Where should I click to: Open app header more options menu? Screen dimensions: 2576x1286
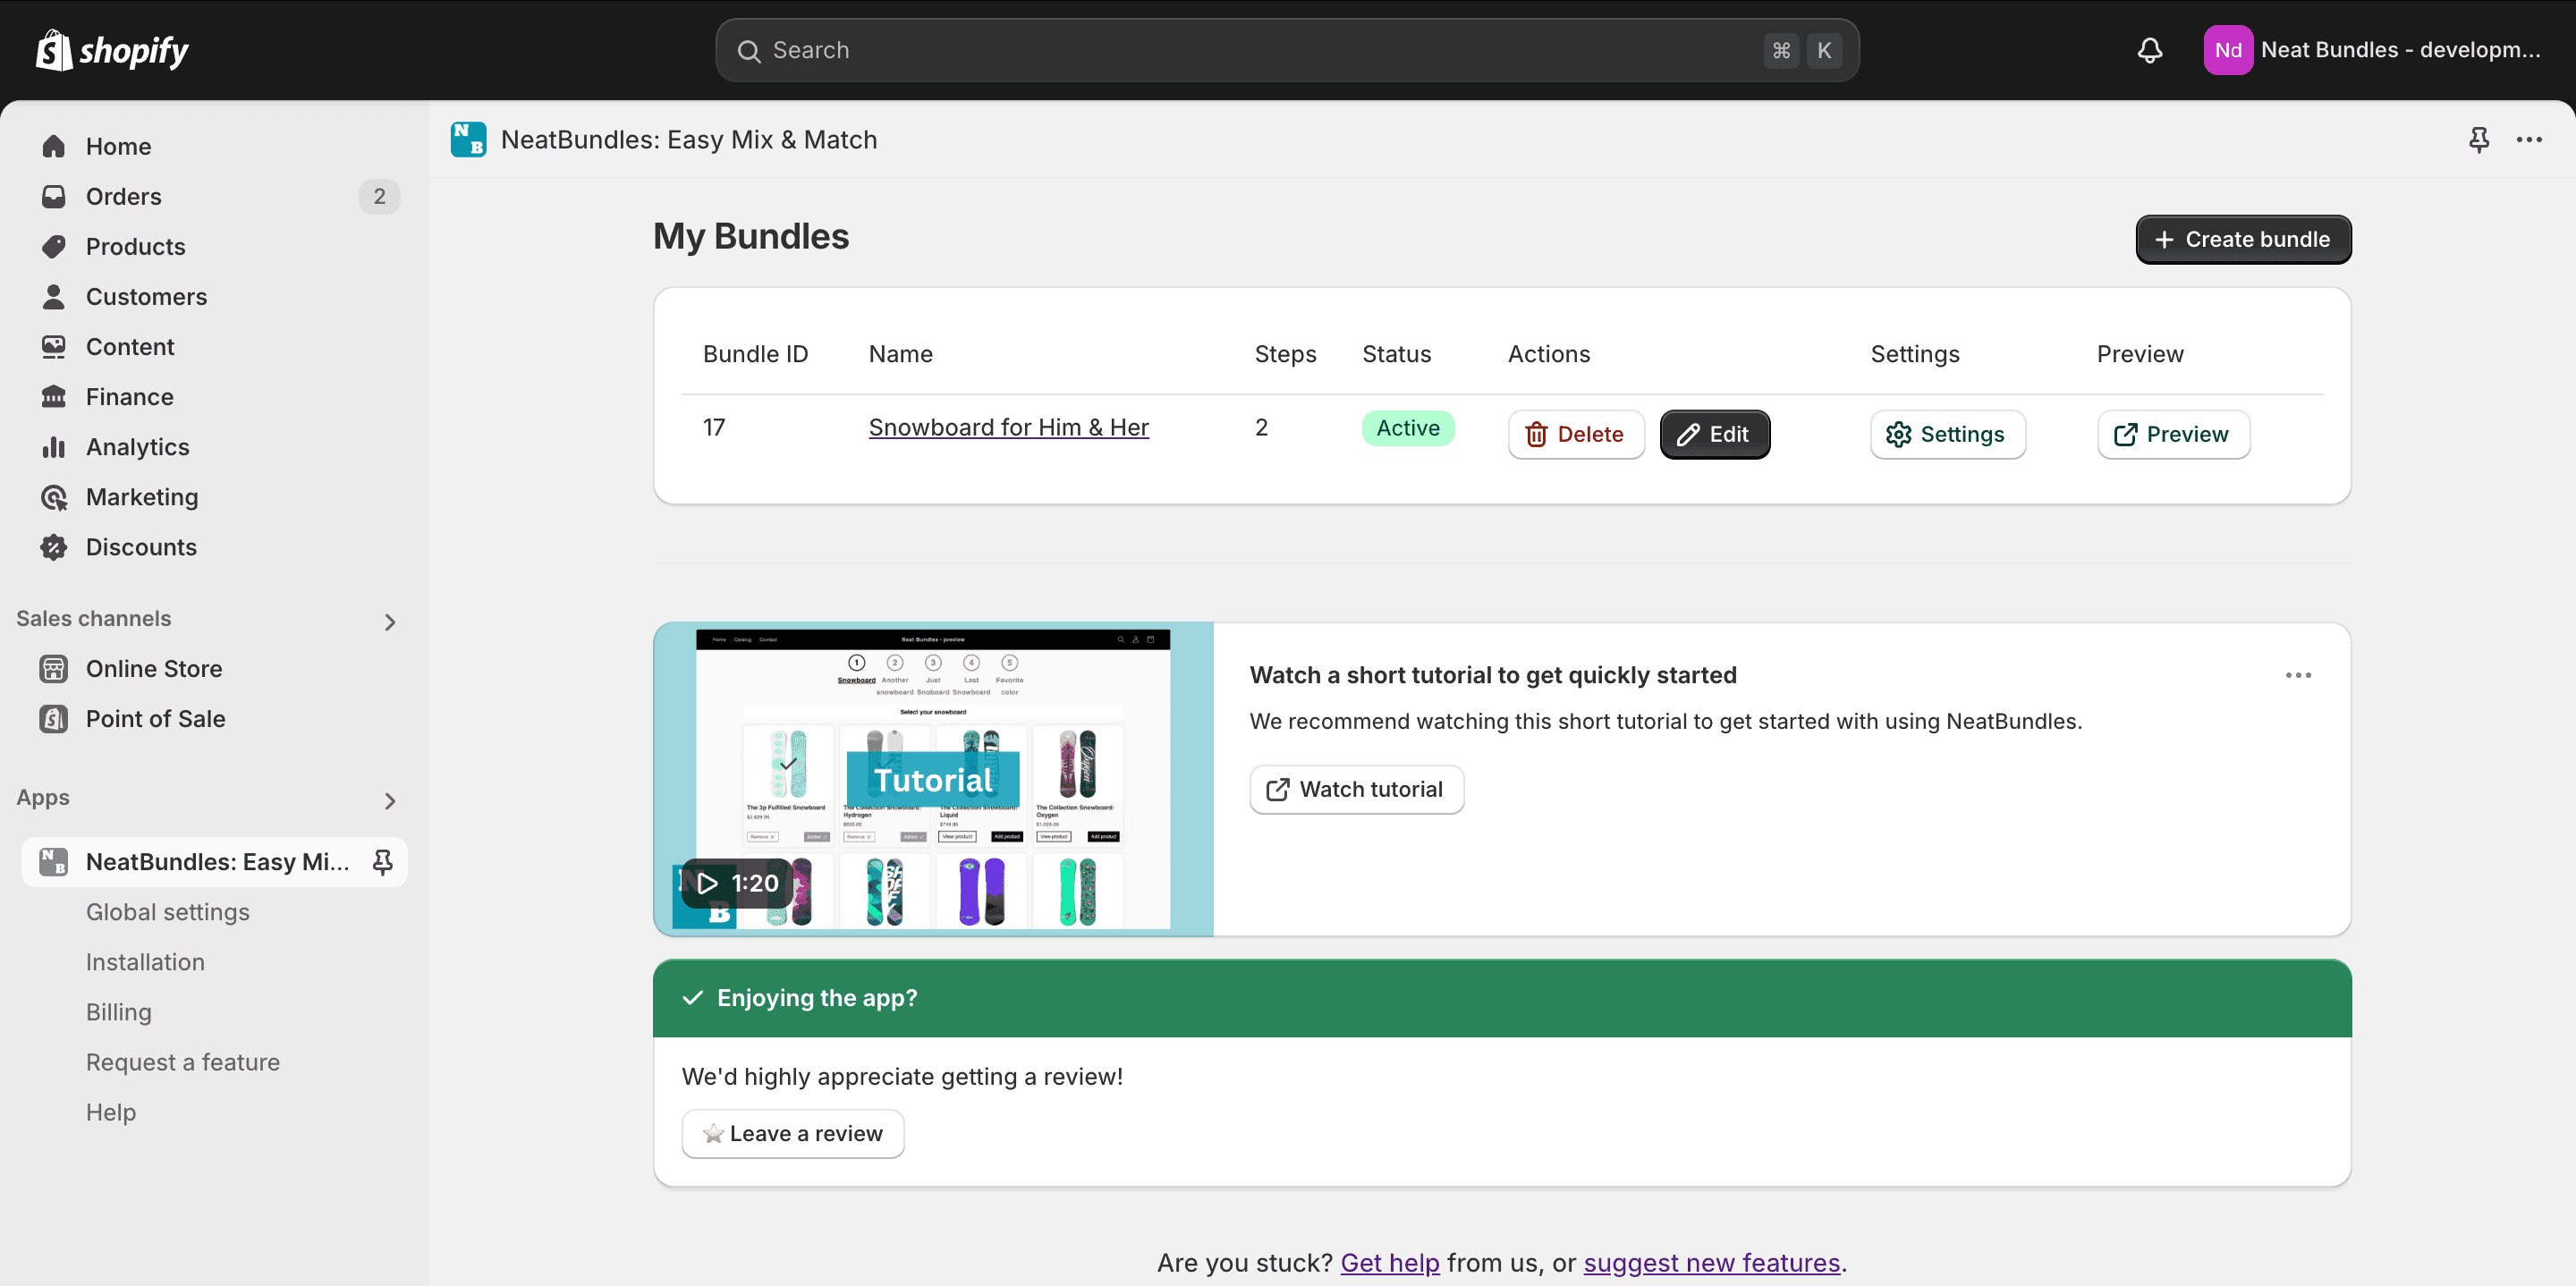coord(2529,140)
